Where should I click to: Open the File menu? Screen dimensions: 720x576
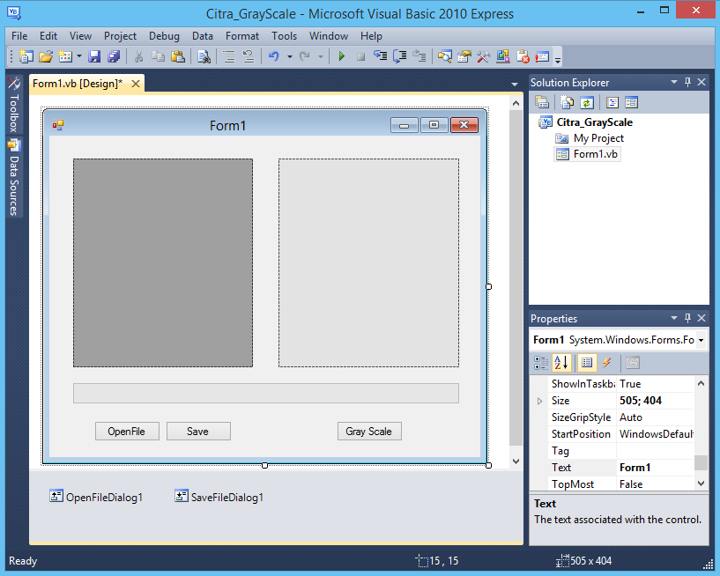click(x=19, y=36)
